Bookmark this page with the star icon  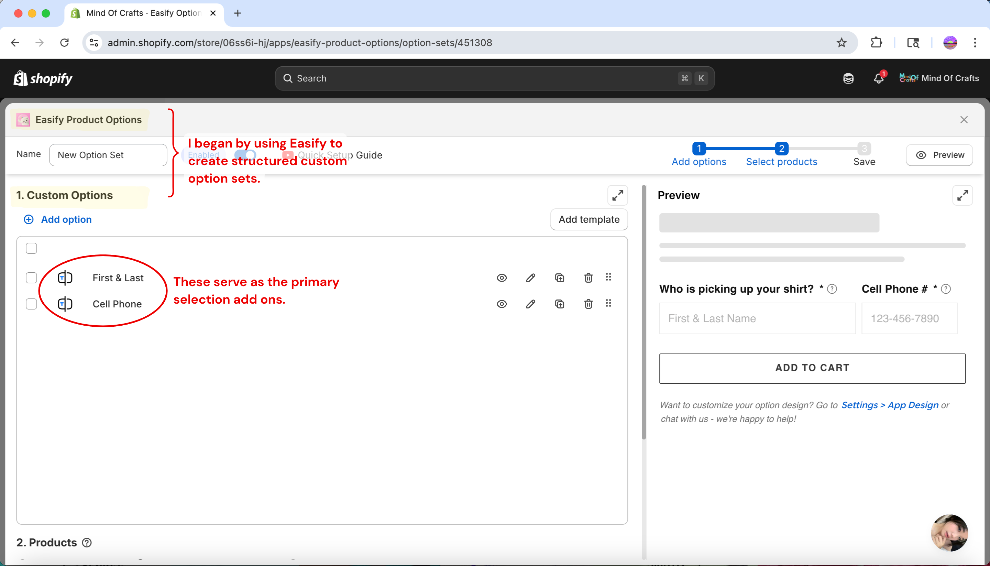pyautogui.click(x=841, y=42)
